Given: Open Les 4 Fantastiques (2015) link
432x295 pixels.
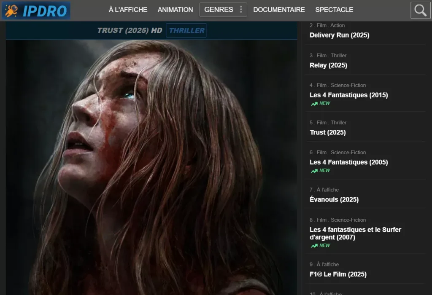Looking at the screenshot, I should tap(348, 95).
